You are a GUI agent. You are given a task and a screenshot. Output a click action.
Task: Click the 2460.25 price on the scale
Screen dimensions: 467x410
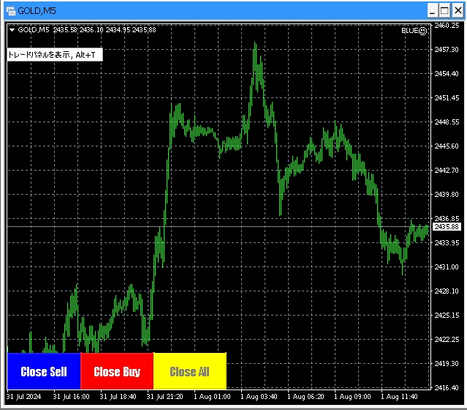(x=446, y=26)
